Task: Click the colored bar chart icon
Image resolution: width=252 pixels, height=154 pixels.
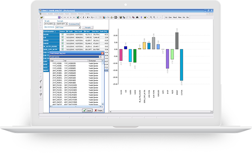Action: 104,17
